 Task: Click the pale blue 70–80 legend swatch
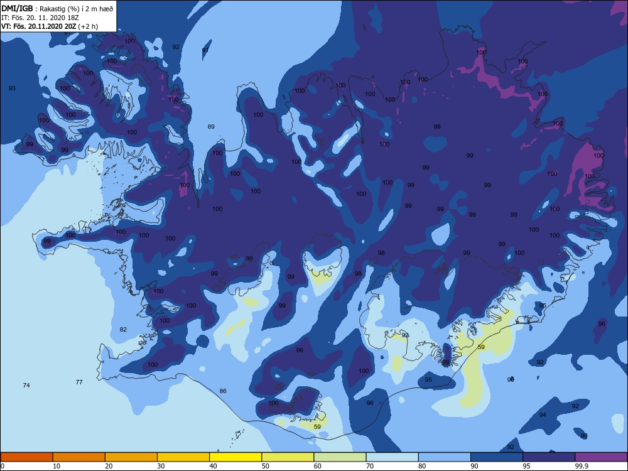pyautogui.click(x=392, y=457)
